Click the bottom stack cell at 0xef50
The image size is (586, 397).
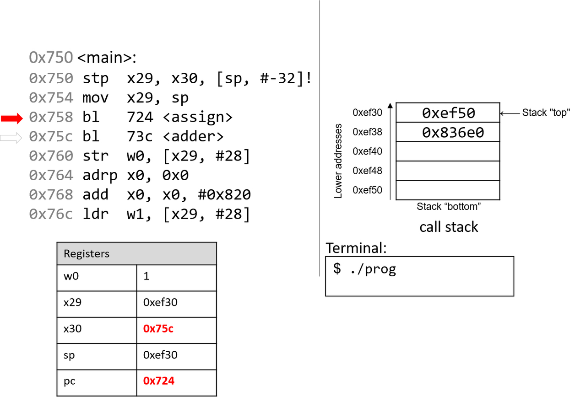click(x=448, y=190)
